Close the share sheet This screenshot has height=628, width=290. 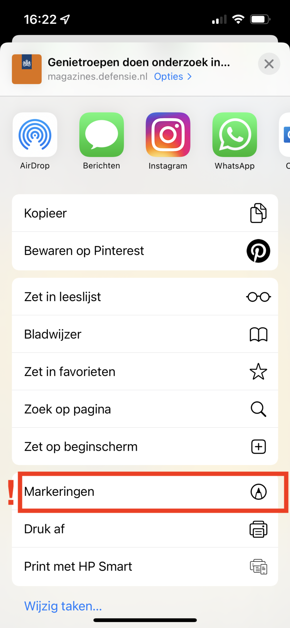269,64
